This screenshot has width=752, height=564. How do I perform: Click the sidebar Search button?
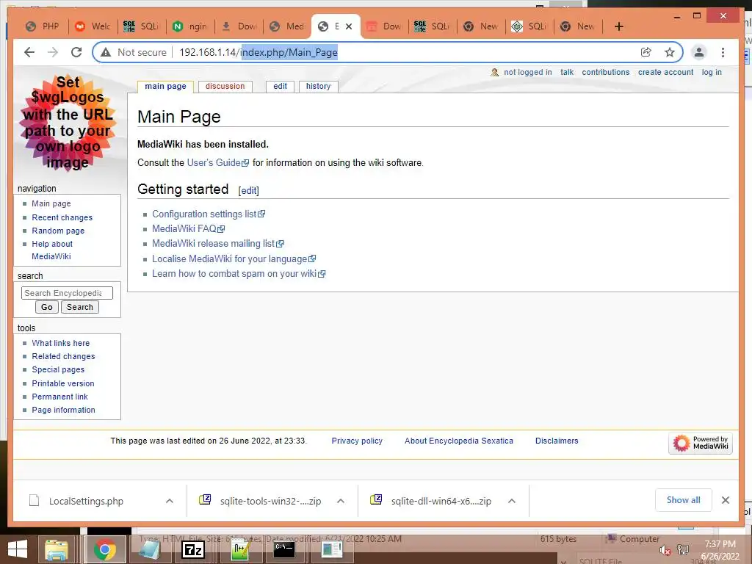click(79, 307)
